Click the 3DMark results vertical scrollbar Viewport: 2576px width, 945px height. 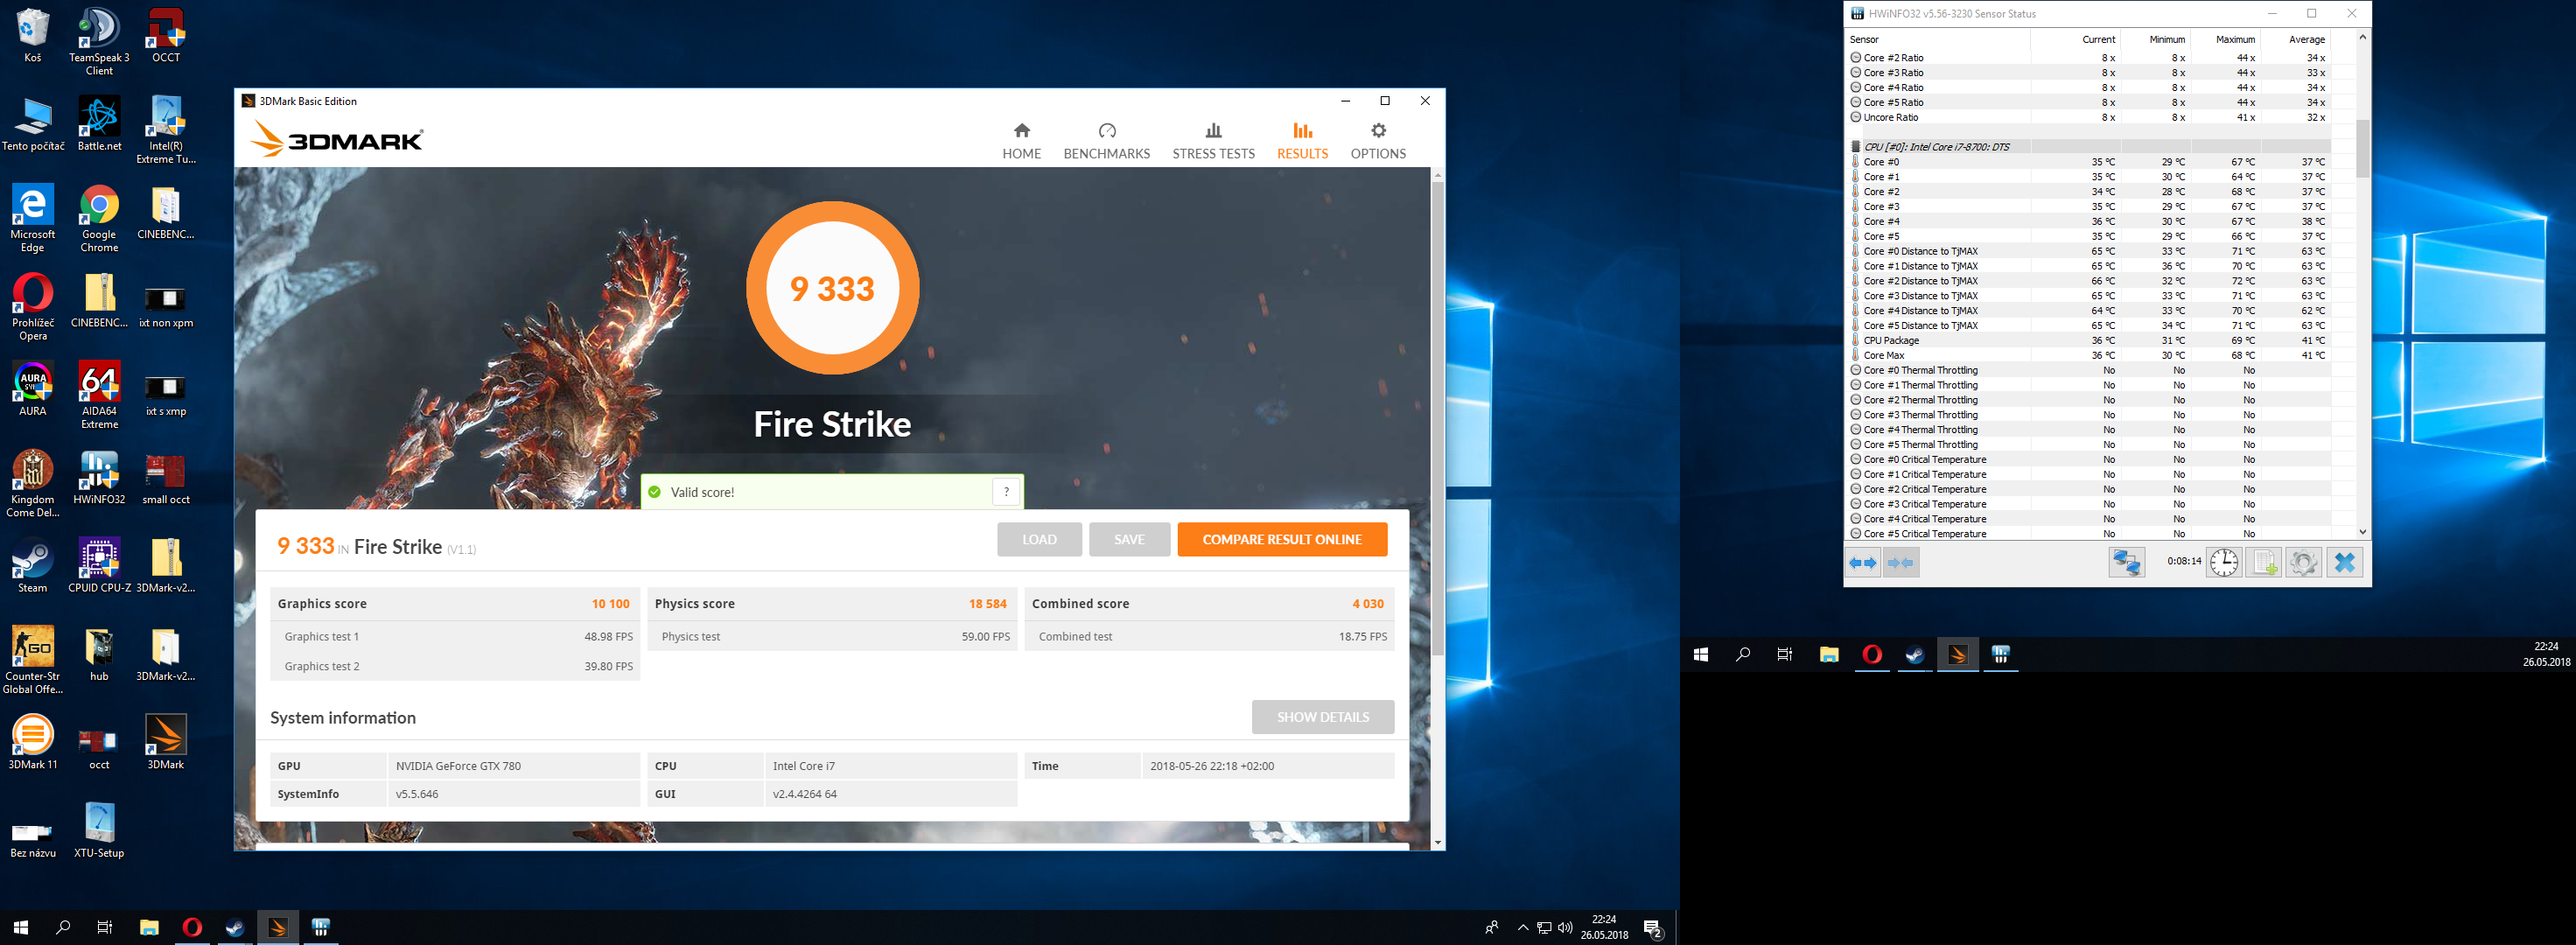tap(1437, 420)
